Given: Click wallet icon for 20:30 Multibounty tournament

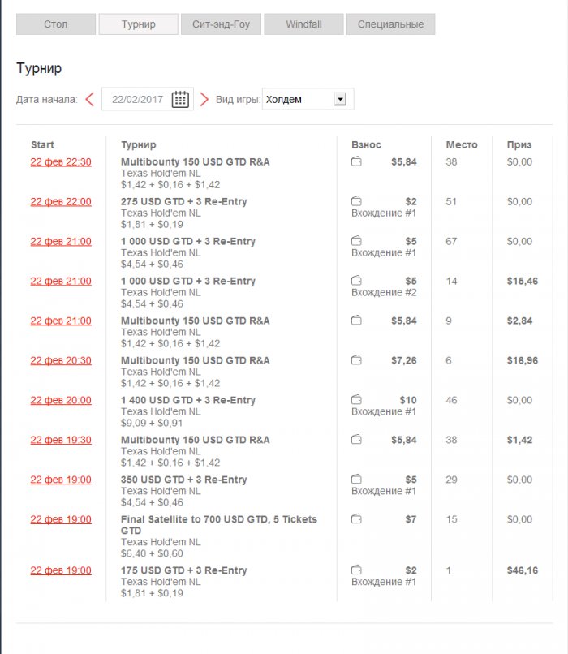Looking at the screenshot, I should [x=356, y=360].
